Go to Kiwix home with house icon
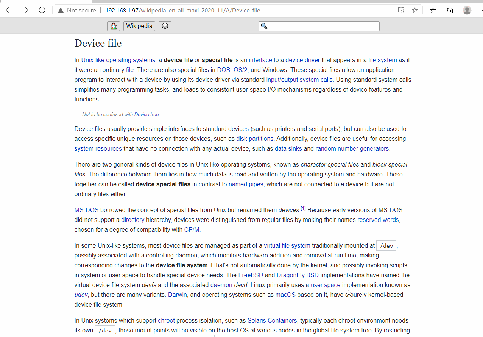 pyautogui.click(x=114, y=26)
